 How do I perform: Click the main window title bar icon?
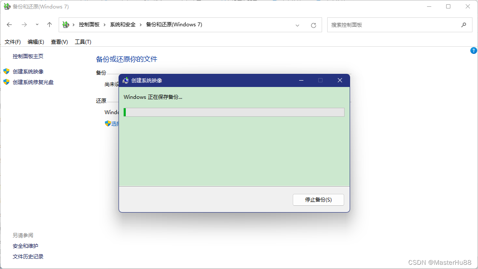pos(7,6)
